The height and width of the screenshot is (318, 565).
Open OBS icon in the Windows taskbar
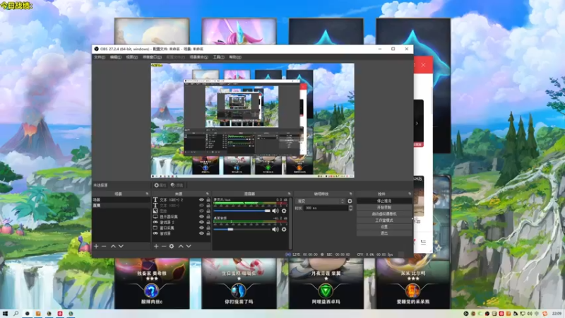coord(27,314)
